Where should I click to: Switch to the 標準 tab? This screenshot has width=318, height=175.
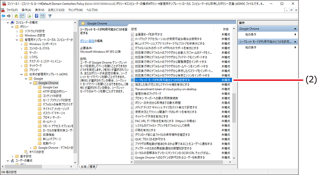(93, 167)
